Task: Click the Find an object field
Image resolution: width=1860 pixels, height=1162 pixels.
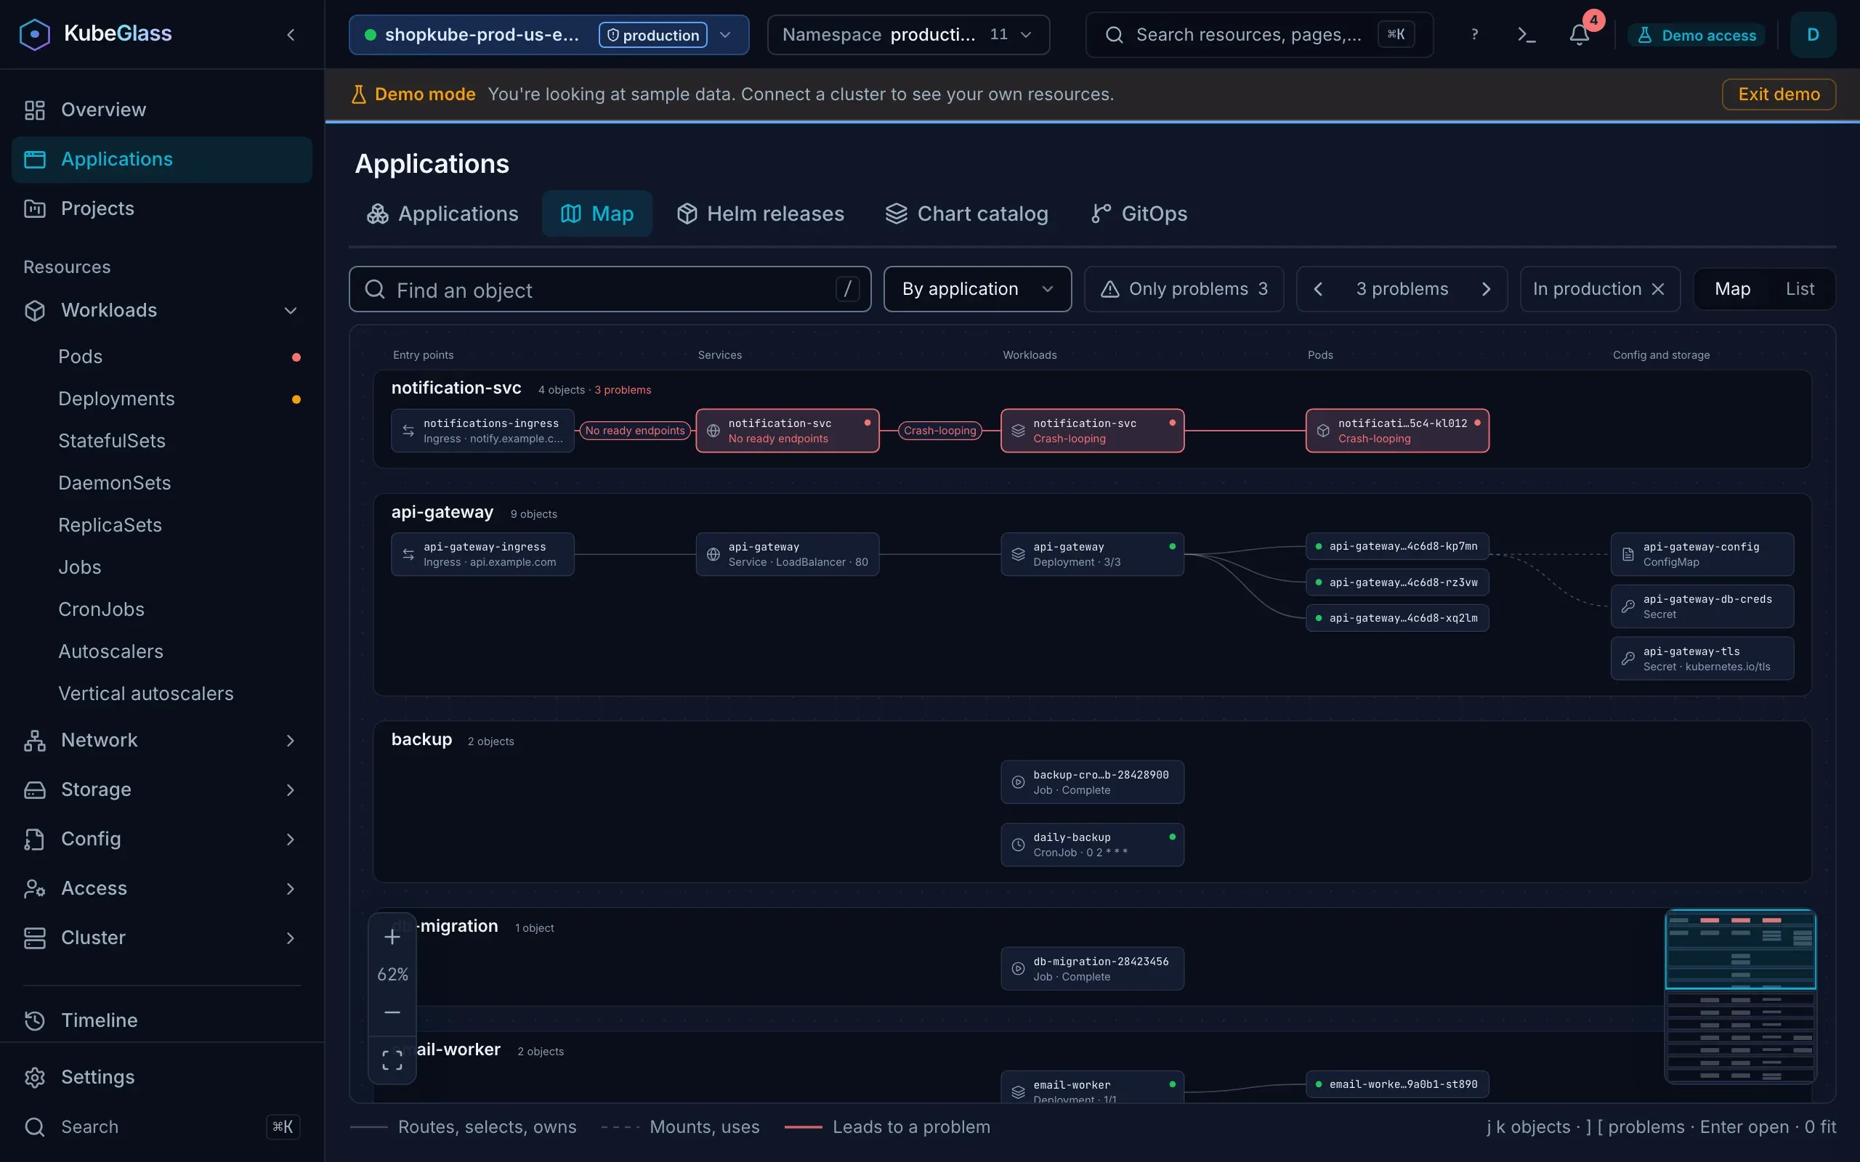Action: tap(610, 289)
